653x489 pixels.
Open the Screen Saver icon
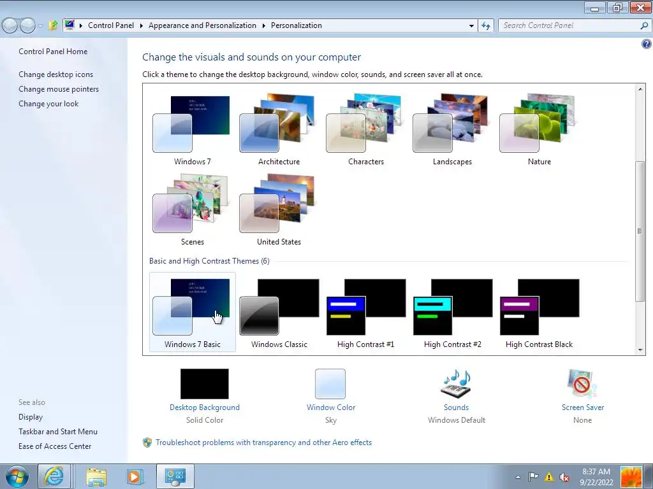point(582,384)
